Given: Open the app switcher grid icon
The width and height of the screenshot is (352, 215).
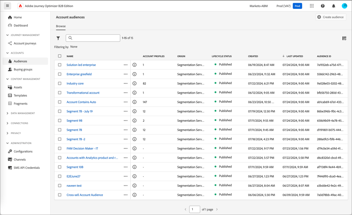Looking at the screenshot, I should click(312, 6).
